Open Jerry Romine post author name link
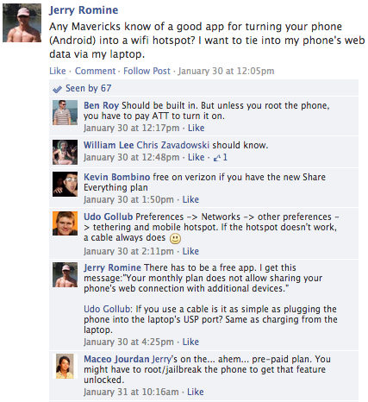 pyautogui.click(x=84, y=10)
